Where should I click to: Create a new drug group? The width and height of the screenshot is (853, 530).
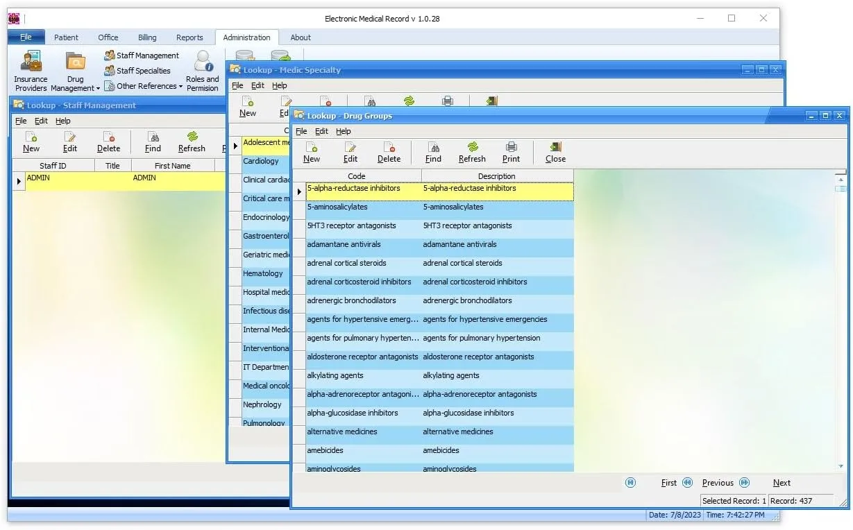(312, 152)
